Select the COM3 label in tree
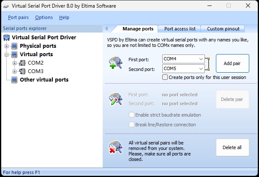This screenshot has width=259, height=177. pos(35,71)
